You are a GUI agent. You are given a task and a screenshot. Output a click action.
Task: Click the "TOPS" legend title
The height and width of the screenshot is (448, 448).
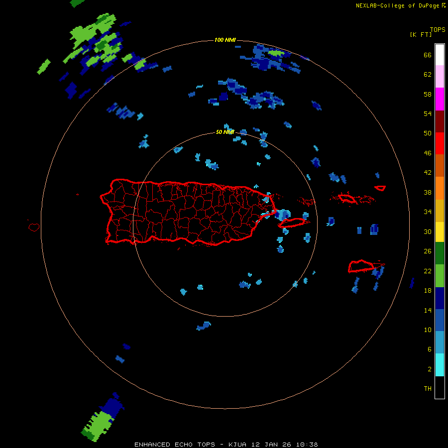tap(438, 29)
